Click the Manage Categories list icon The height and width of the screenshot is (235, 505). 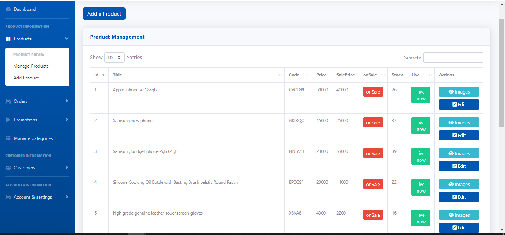tap(8, 138)
